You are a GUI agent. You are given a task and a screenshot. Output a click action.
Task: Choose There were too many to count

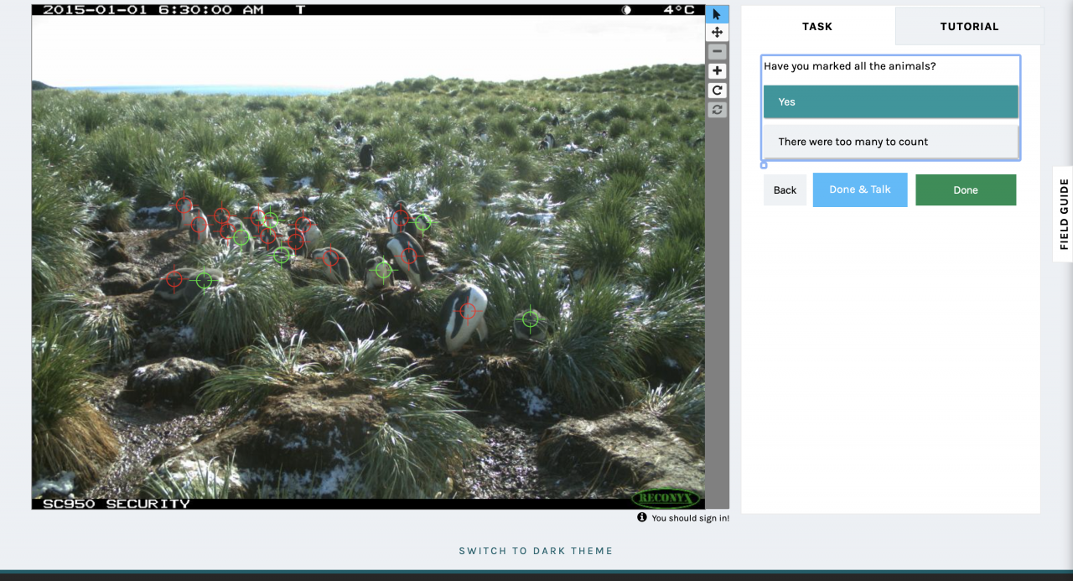click(x=890, y=142)
